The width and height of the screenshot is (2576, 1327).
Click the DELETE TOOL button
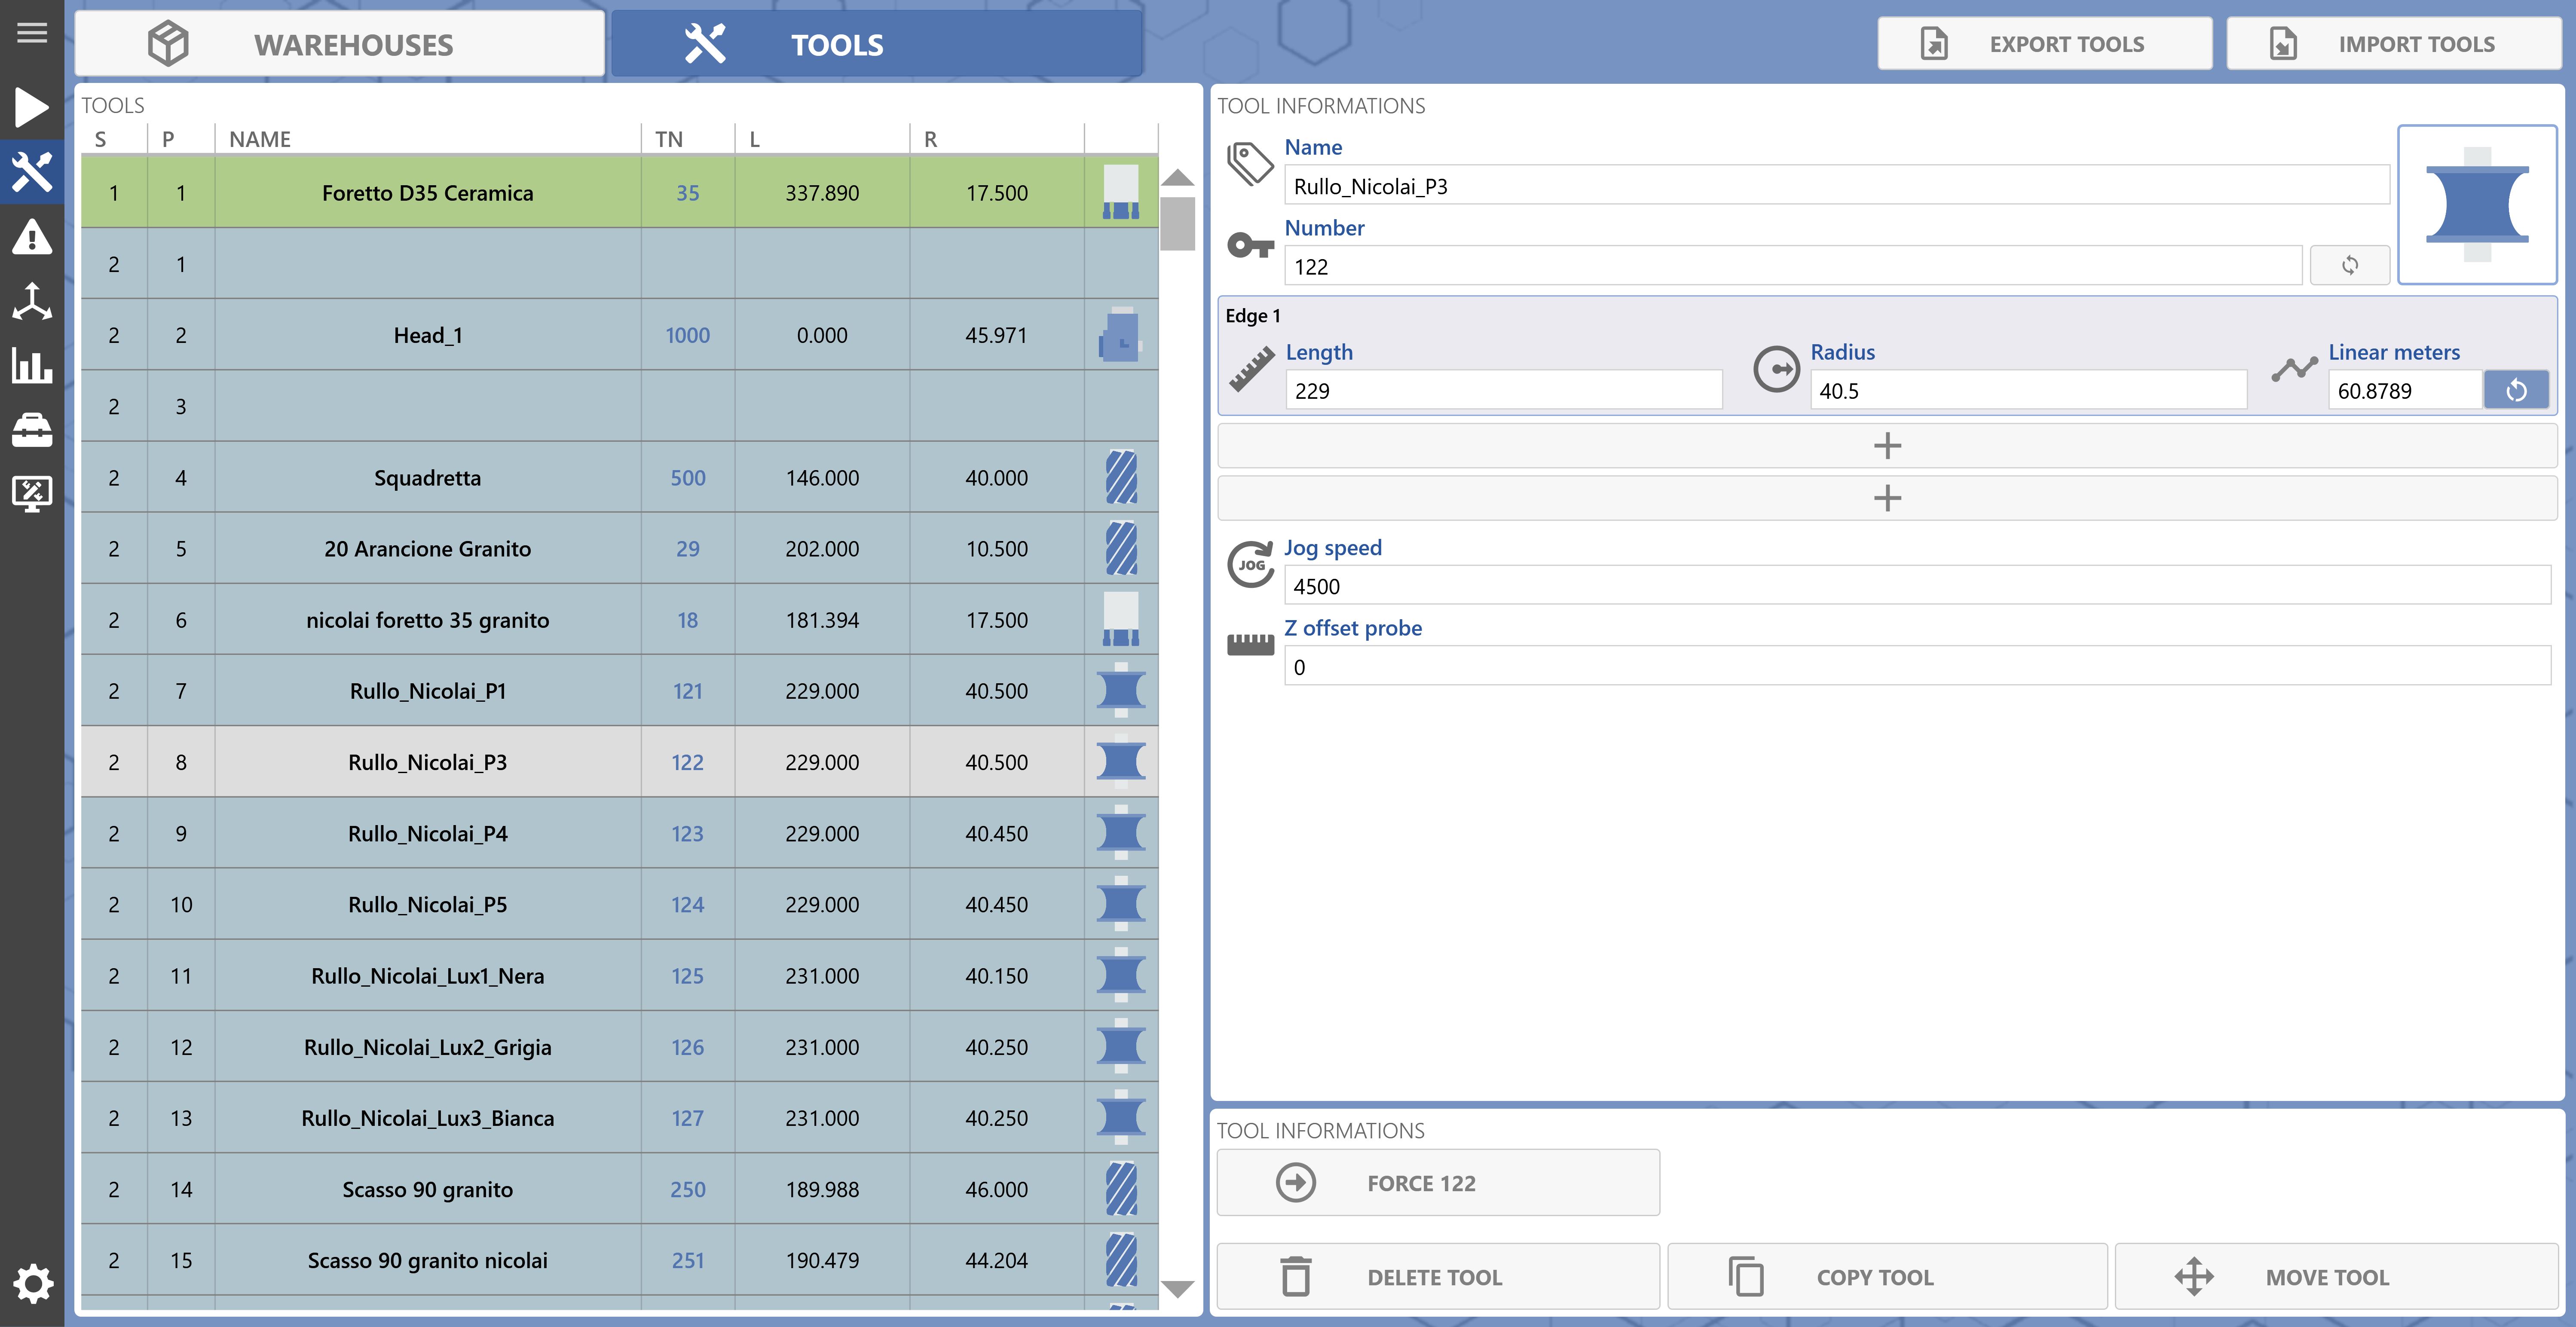(1438, 1277)
